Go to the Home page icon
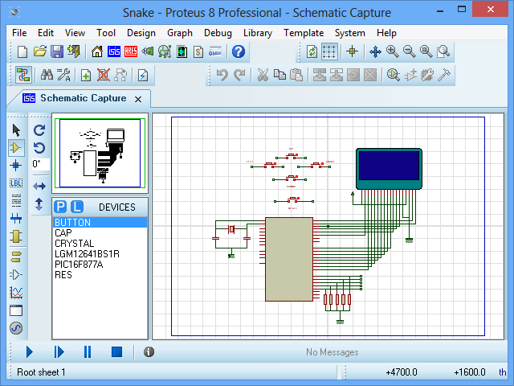 click(x=96, y=51)
